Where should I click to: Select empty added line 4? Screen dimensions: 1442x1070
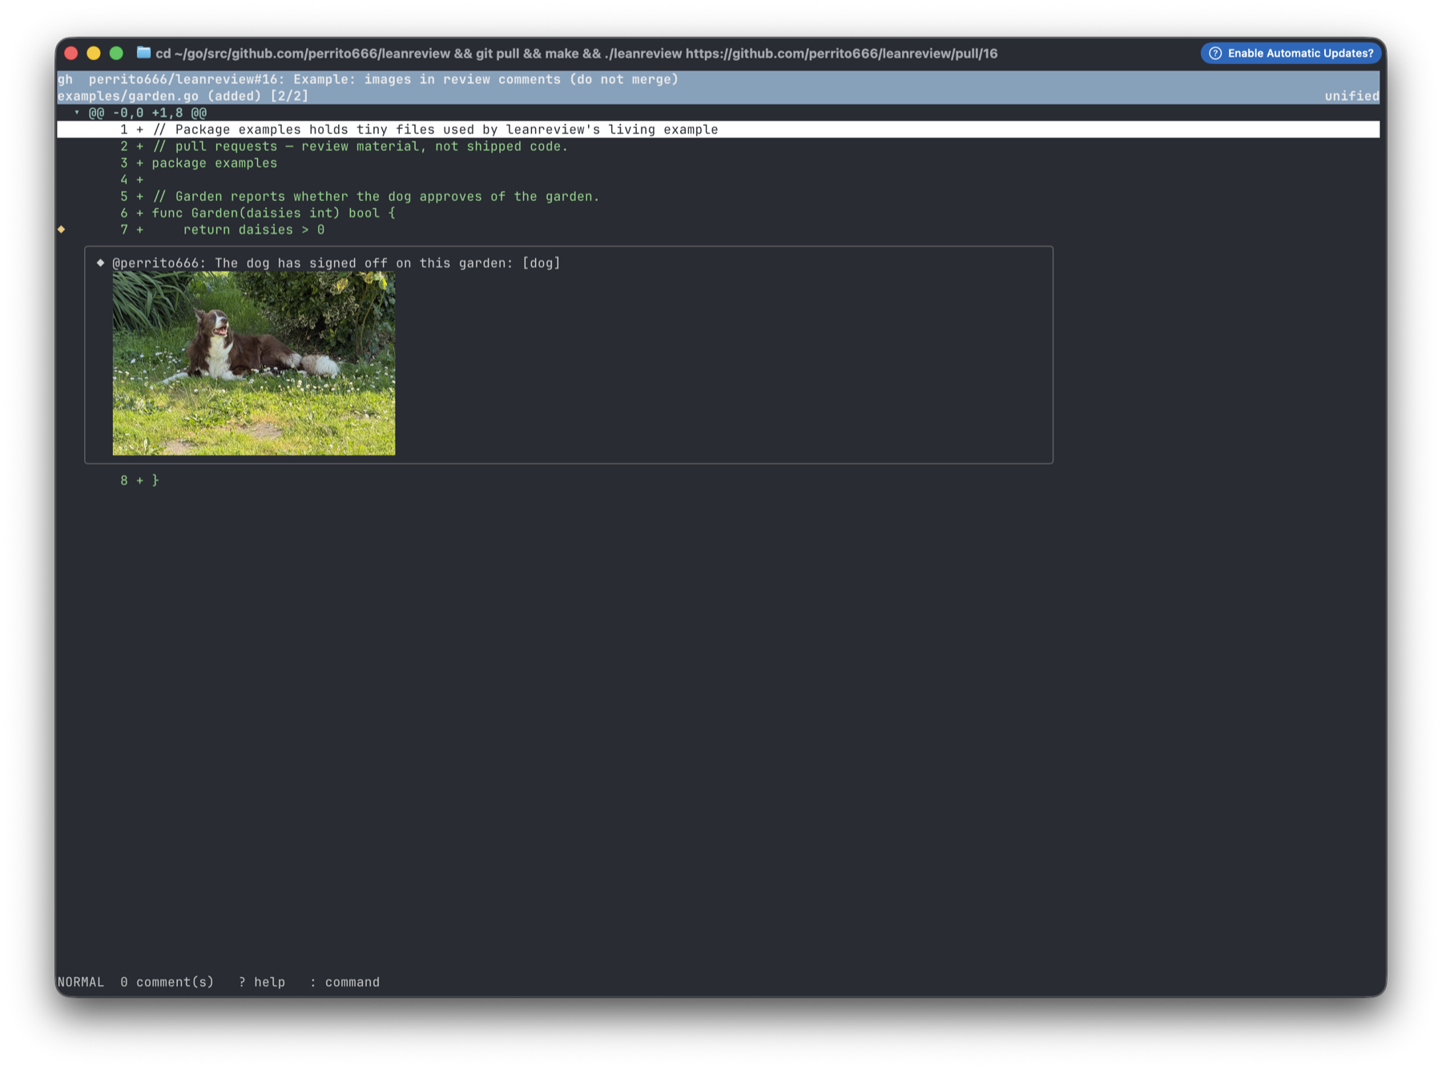point(718,180)
